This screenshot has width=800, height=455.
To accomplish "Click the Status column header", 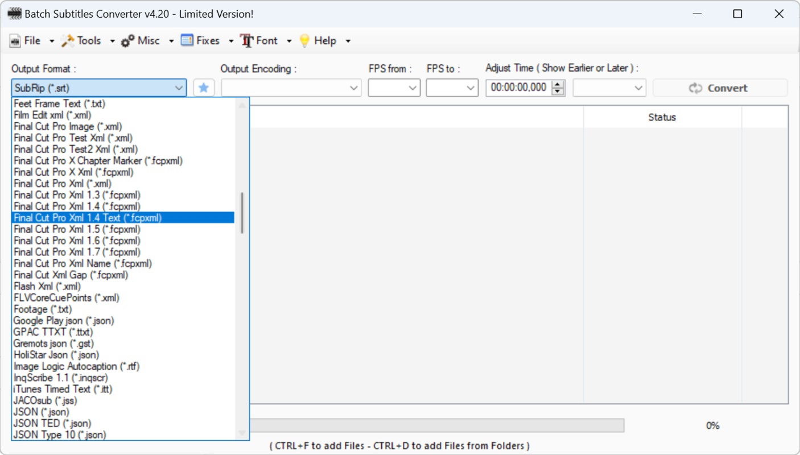I will (662, 117).
